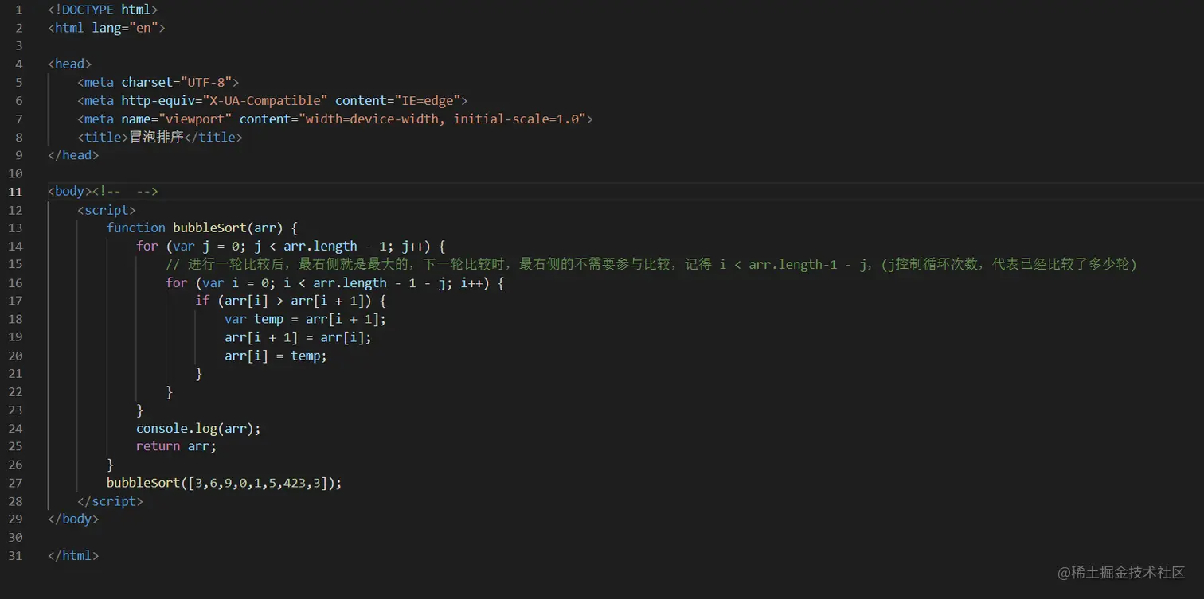1204x599 pixels.
Task: Click the title text 冒泡排序
Action: [x=156, y=137]
